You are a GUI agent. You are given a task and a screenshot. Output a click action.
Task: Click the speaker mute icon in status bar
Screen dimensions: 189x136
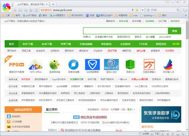click(x=173, y=134)
